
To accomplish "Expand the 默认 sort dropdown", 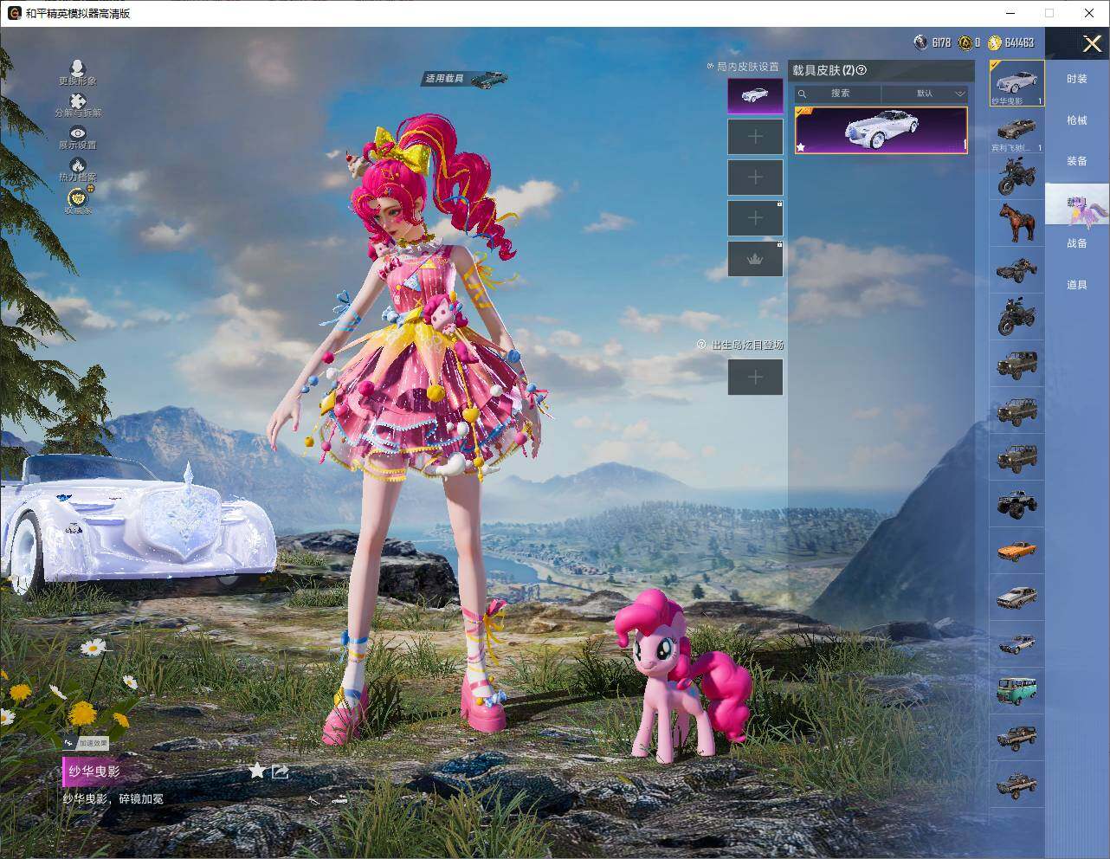I will (x=926, y=94).
